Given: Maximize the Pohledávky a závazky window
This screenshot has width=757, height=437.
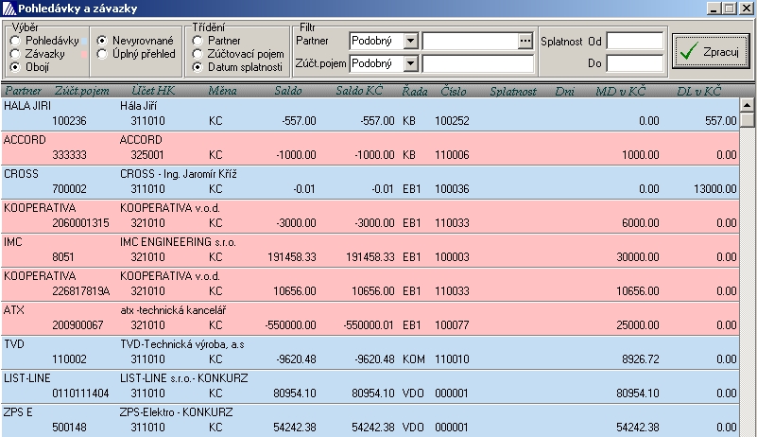Looking at the screenshot, I should 729,9.
